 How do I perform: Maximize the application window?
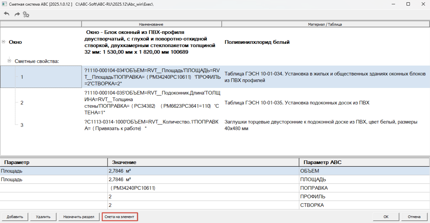tap(408, 4)
